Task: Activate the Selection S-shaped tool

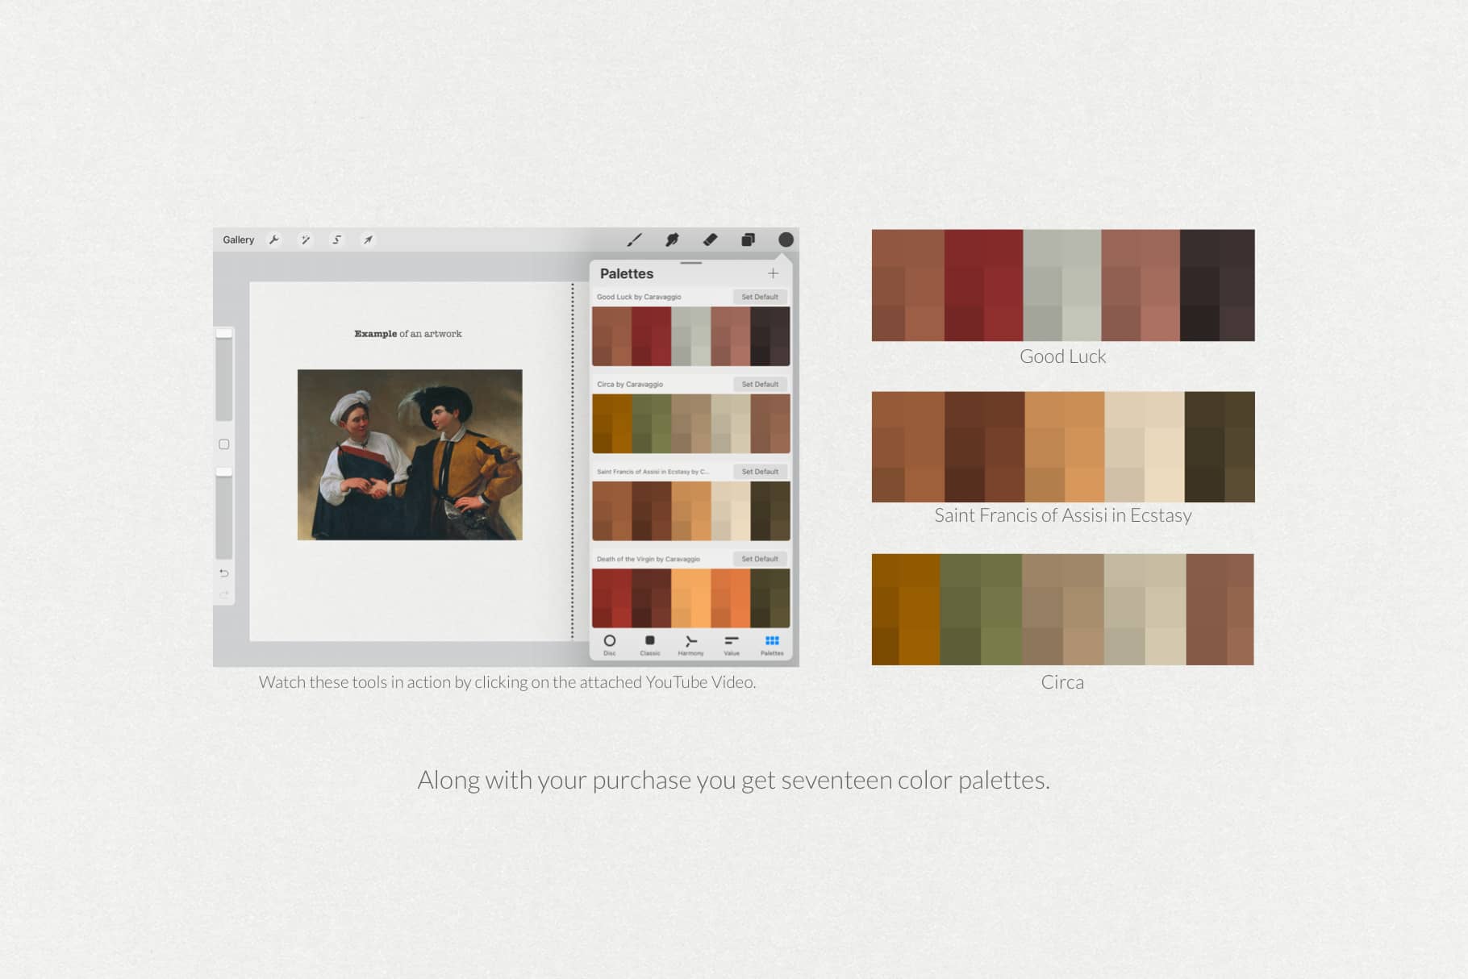Action: [x=336, y=240]
